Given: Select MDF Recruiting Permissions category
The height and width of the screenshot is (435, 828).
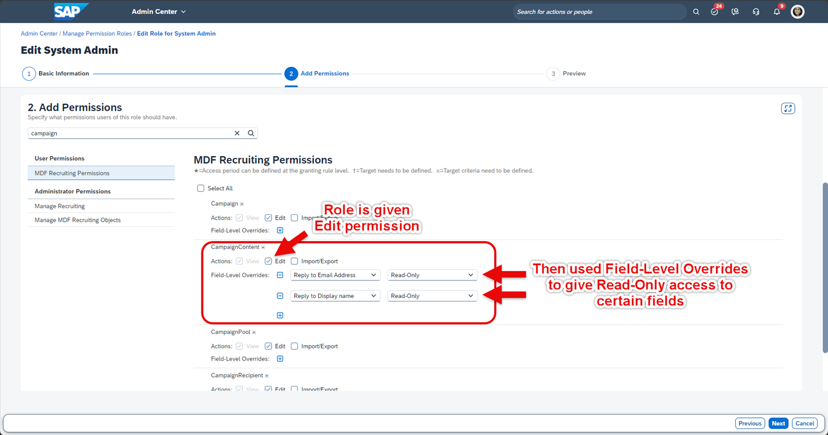Looking at the screenshot, I should (x=101, y=173).
